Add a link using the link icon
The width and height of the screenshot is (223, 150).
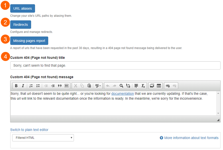click(x=168, y=86)
